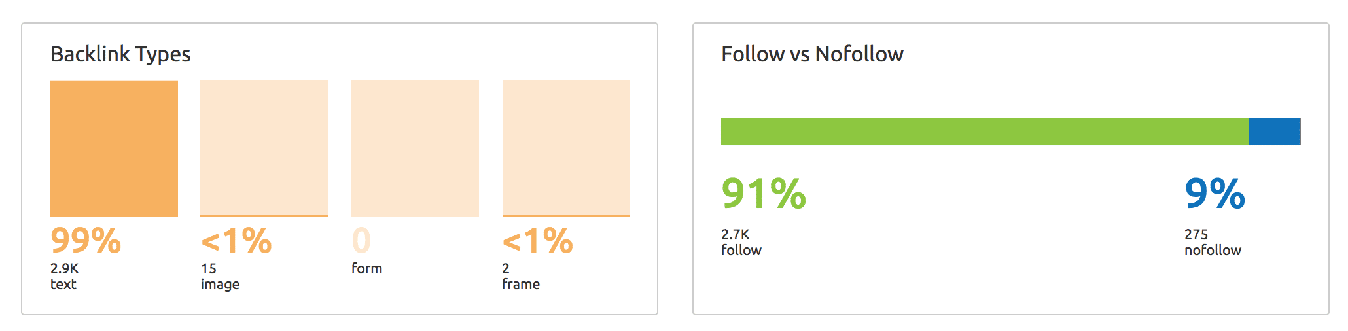1348x331 pixels.
Task: Click the form backlinks bar
Action: coord(415,148)
